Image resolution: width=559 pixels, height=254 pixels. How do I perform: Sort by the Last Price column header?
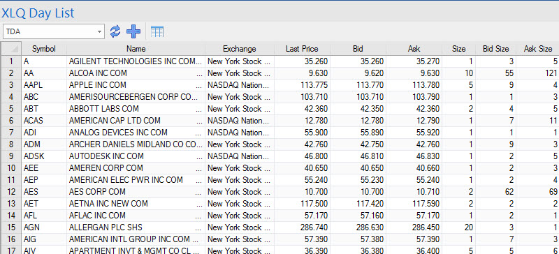click(302, 49)
